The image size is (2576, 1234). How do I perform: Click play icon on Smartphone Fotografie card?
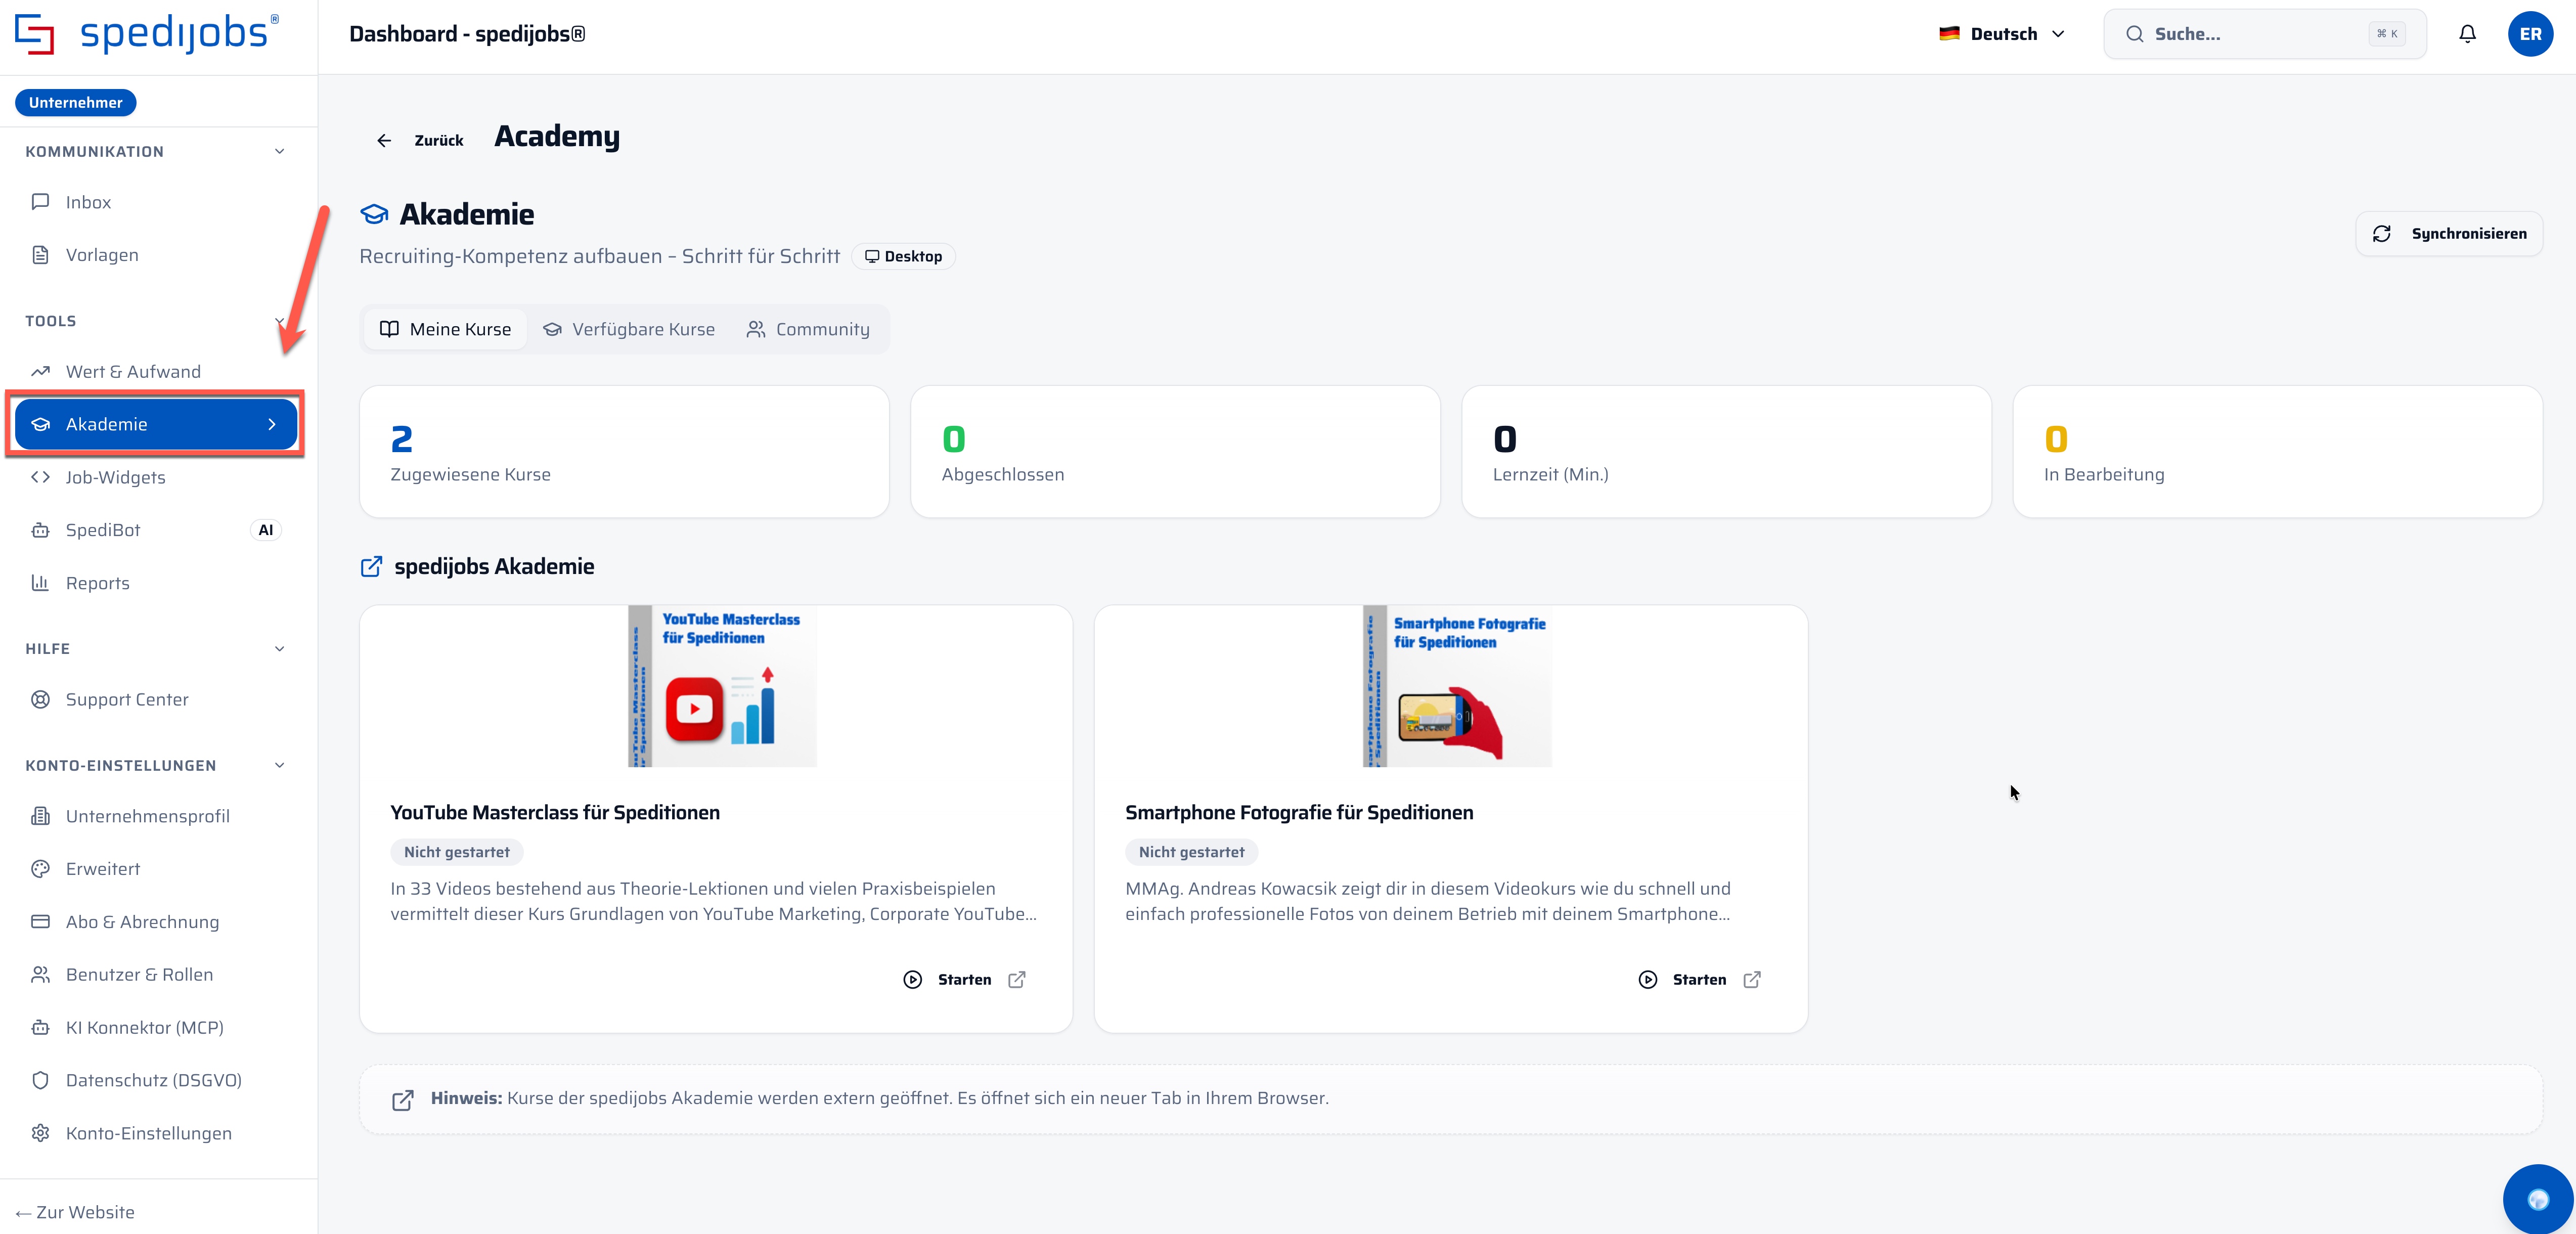[1648, 980]
